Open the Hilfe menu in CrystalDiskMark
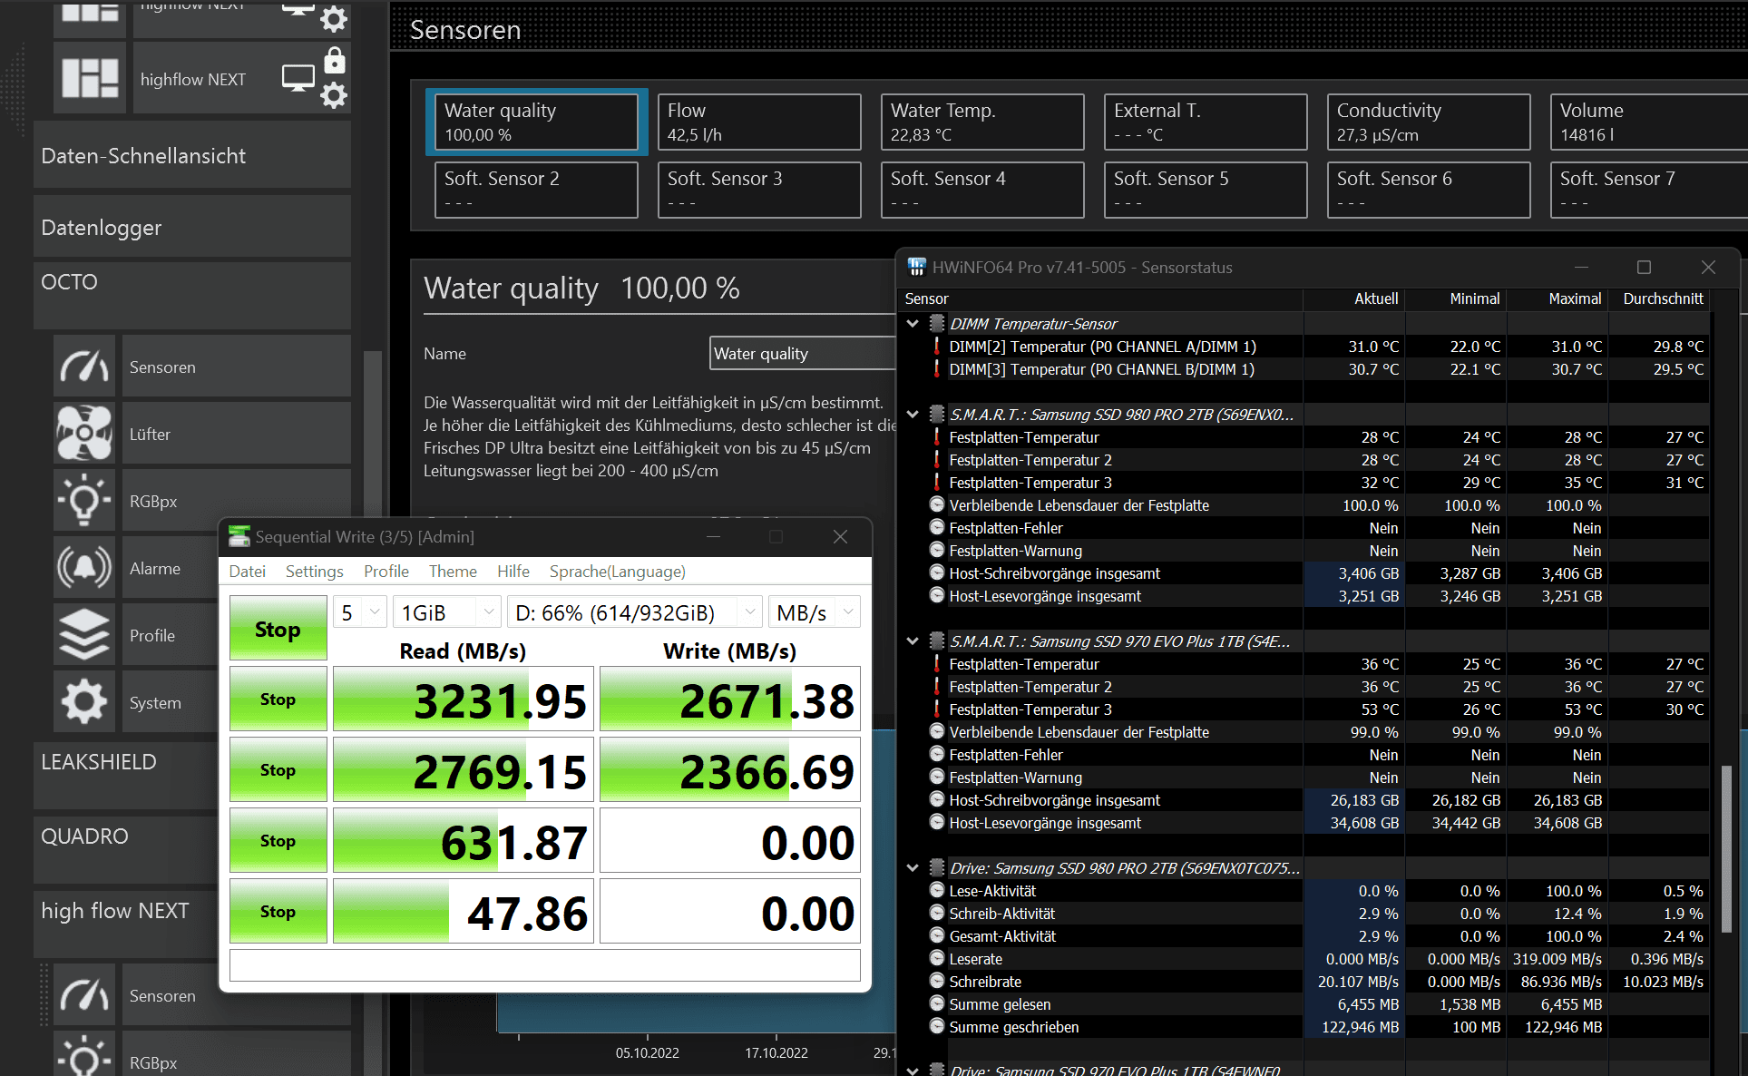Image resolution: width=1748 pixels, height=1076 pixels. pyautogui.click(x=513, y=571)
